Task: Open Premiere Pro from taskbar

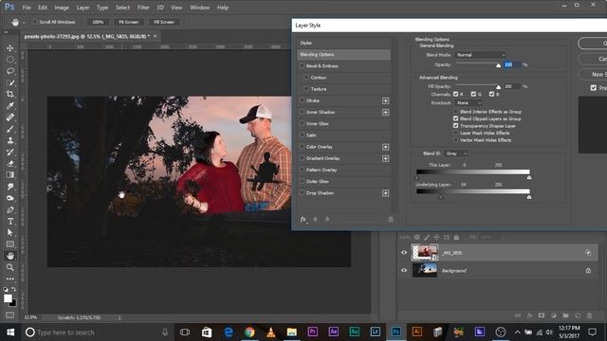Action: (312, 332)
